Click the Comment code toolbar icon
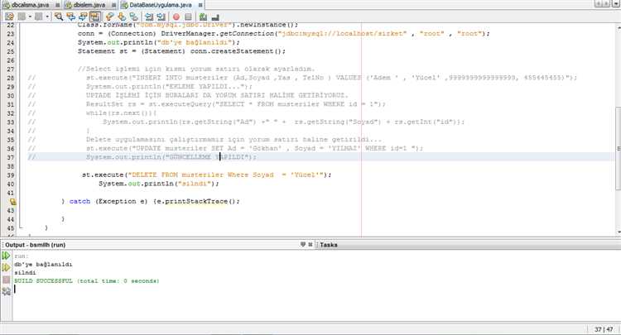 tap(202, 16)
